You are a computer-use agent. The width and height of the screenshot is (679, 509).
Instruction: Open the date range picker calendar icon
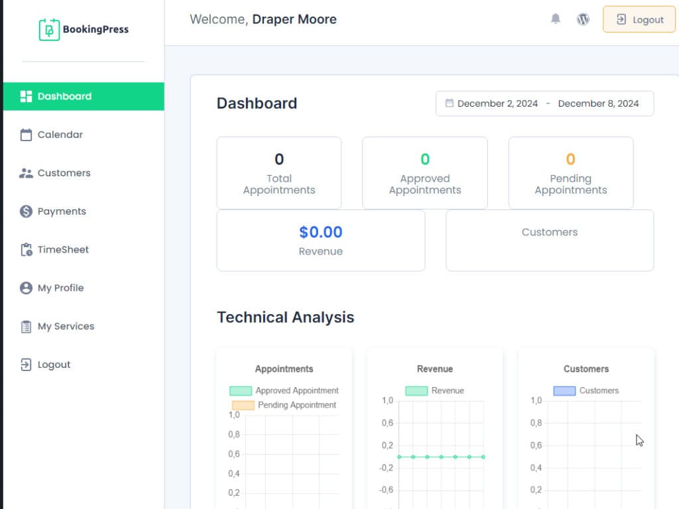tap(449, 103)
